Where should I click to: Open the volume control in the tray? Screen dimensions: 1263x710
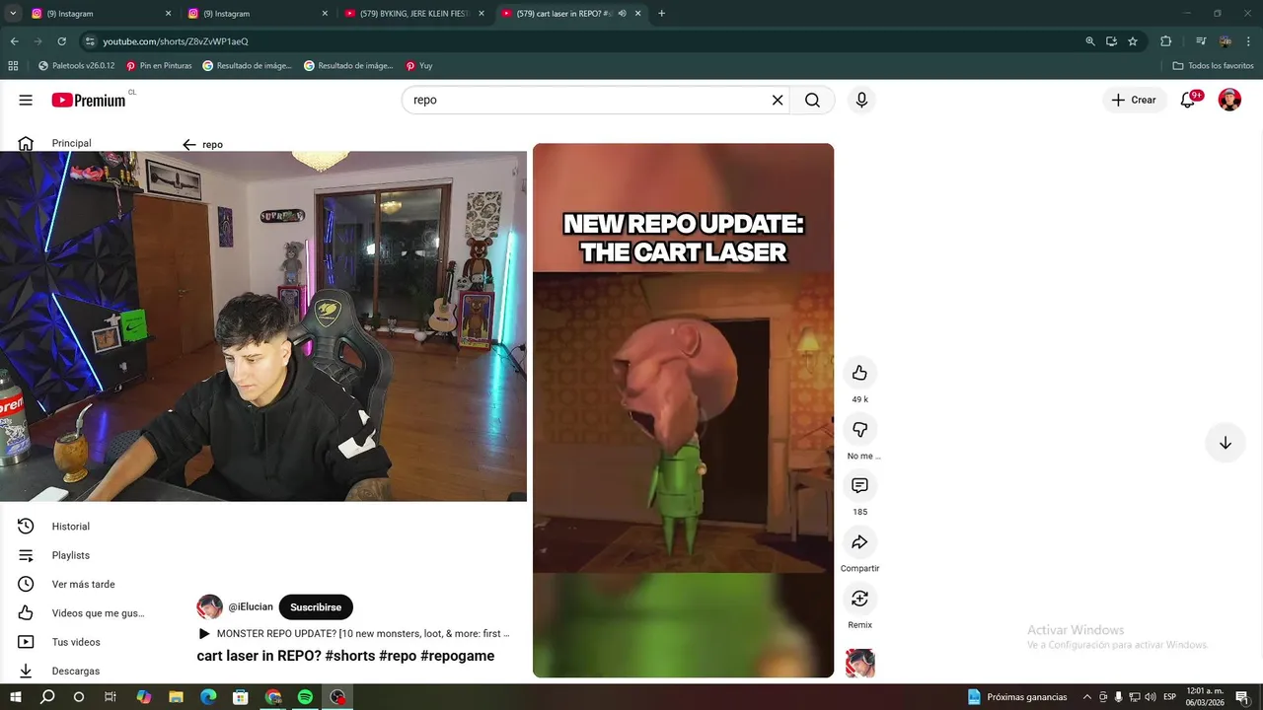[x=1150, y=696]
